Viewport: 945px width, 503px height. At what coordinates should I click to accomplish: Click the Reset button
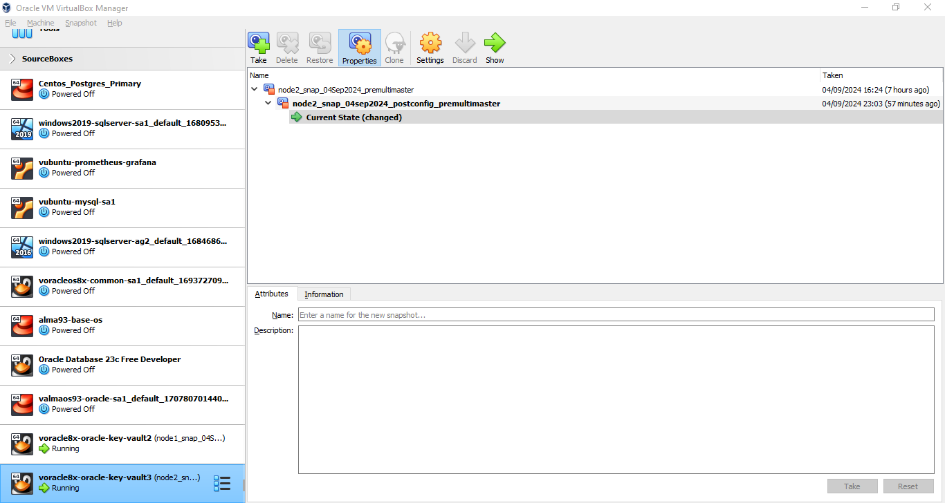[908, 486]
